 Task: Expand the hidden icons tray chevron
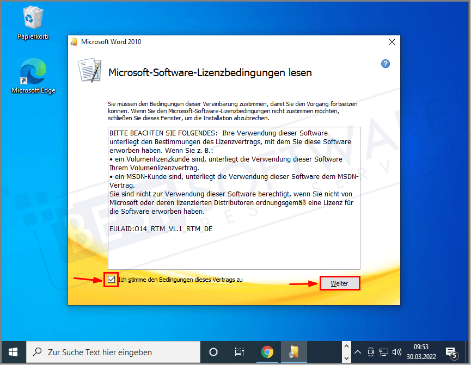(358, 352)
